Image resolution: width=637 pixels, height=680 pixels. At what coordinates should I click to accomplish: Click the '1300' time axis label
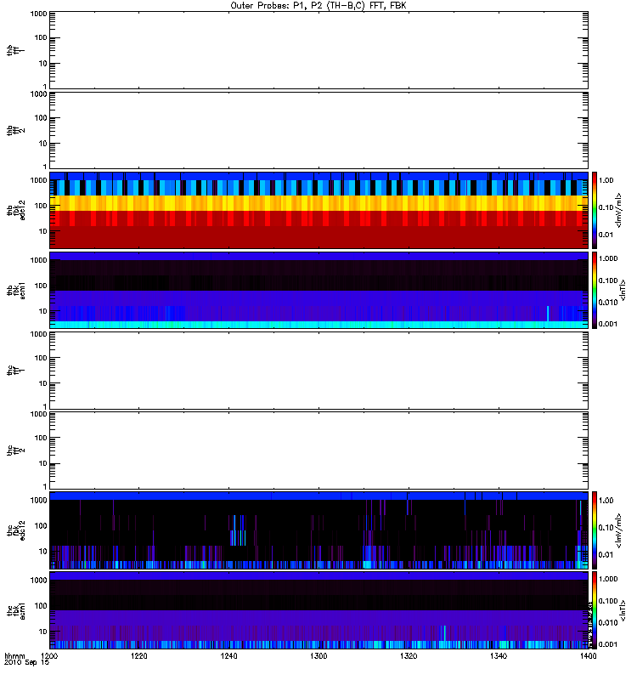point(319,656)
